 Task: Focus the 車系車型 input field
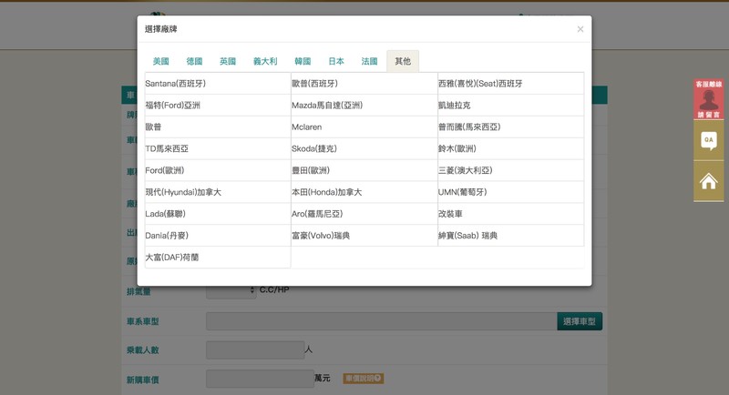click(381, 321)
